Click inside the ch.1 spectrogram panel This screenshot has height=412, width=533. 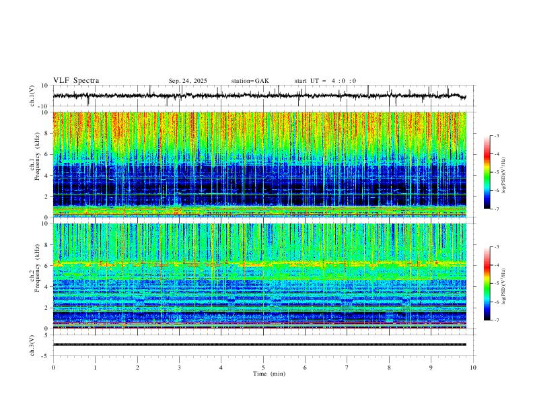[x=260, y=164]
